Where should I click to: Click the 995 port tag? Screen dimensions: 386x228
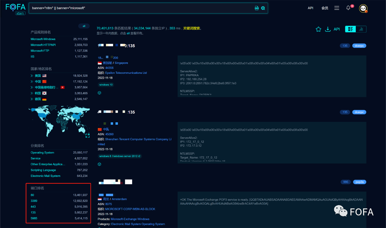coord(346,182)
